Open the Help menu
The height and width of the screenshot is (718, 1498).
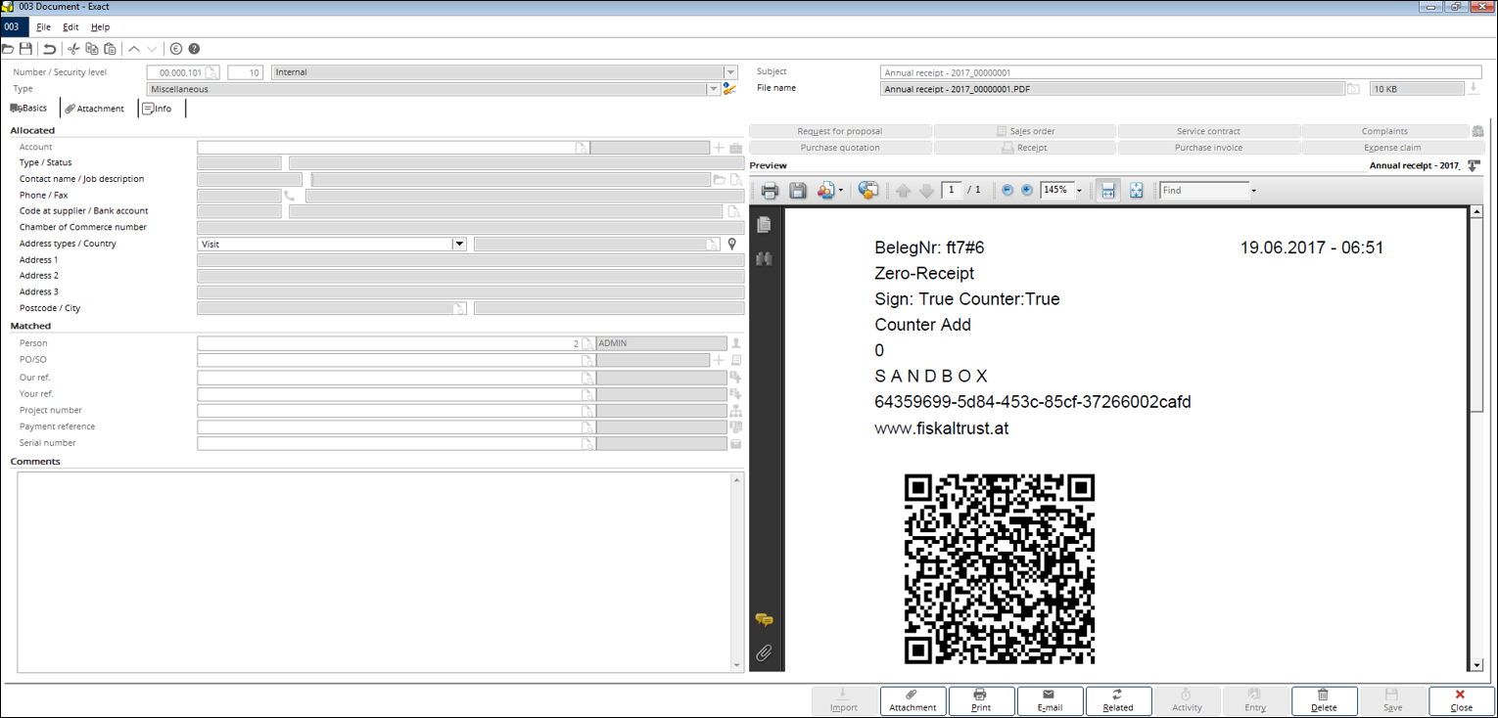(x=100, y=27)
